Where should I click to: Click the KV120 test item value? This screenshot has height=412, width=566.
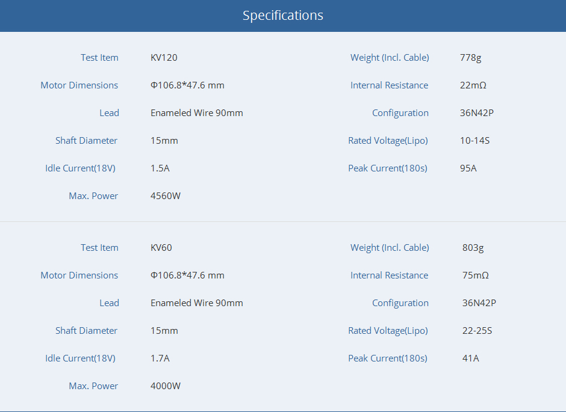point(164,58)
